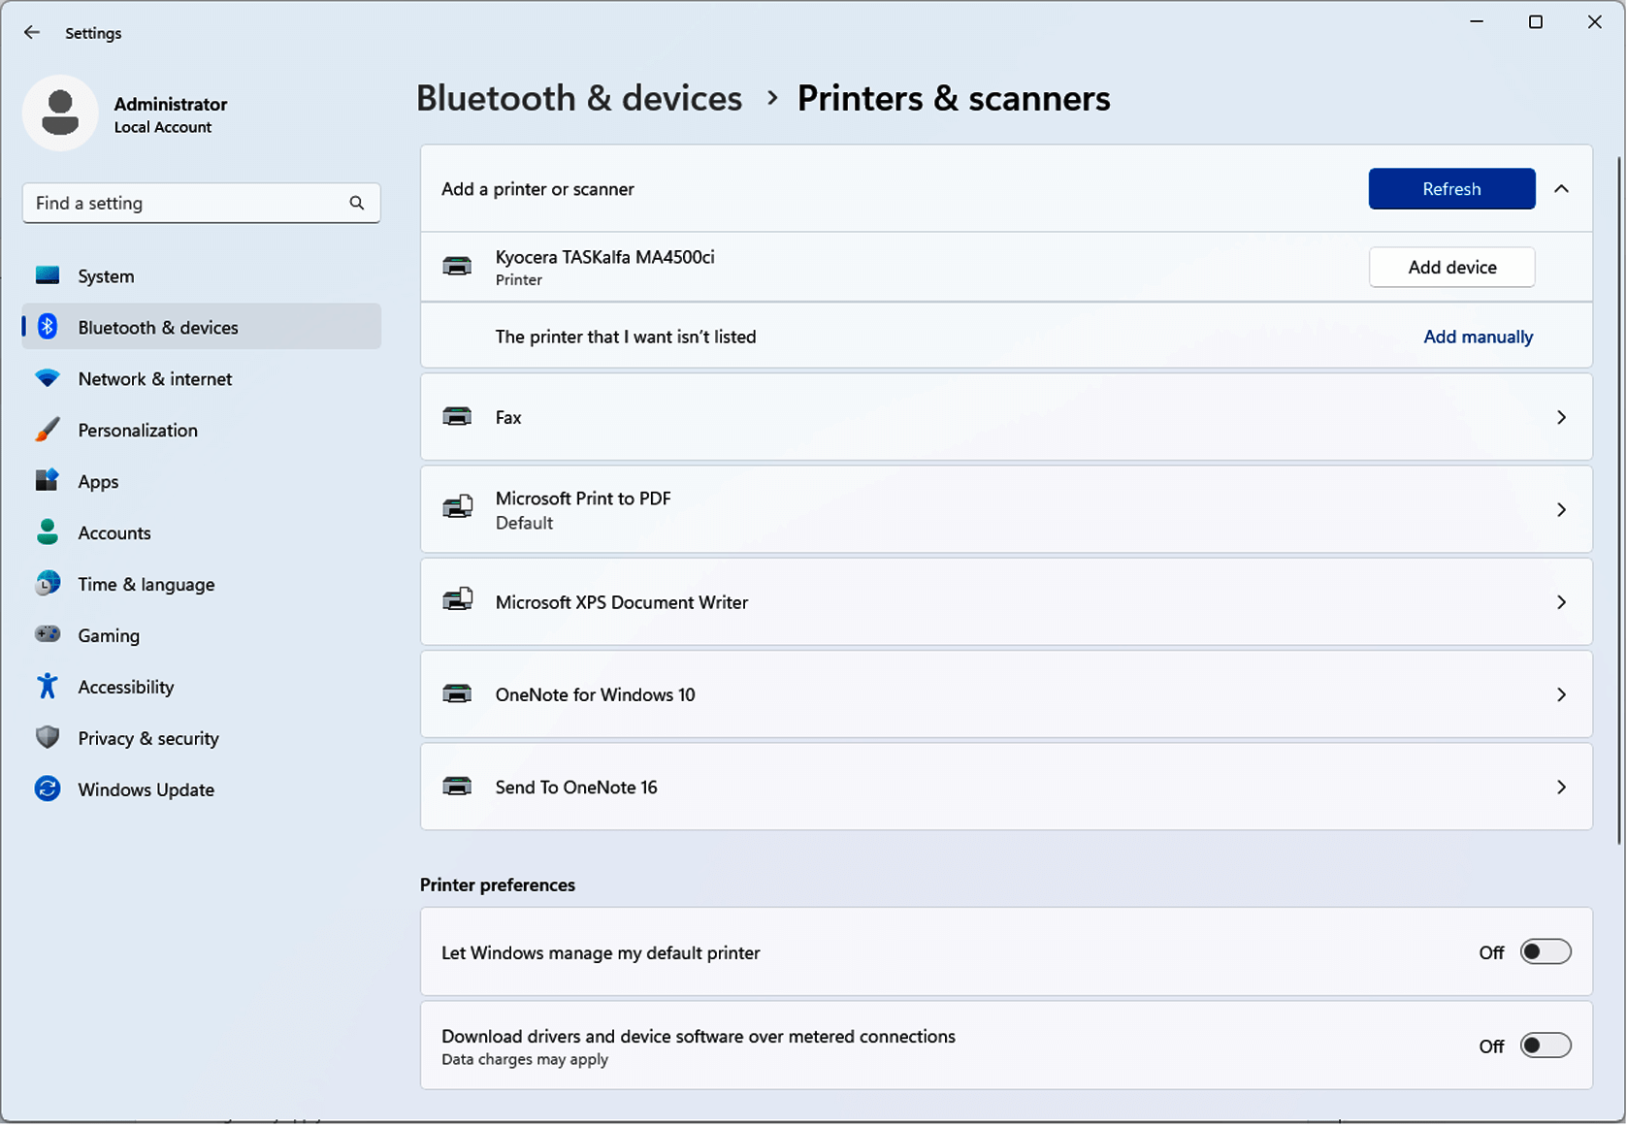Click the Gaming label in sidebar
1627x1126 pixels.
[109, 635]
